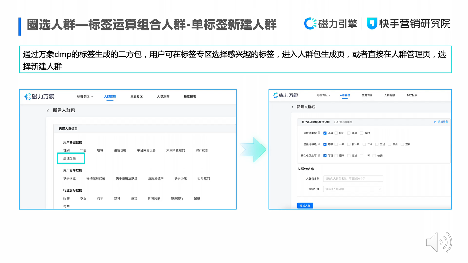The image size is (468, 263).
Task: Click the 人群包名称 input field
Action: pyautogui.click(x=353, y=179)
